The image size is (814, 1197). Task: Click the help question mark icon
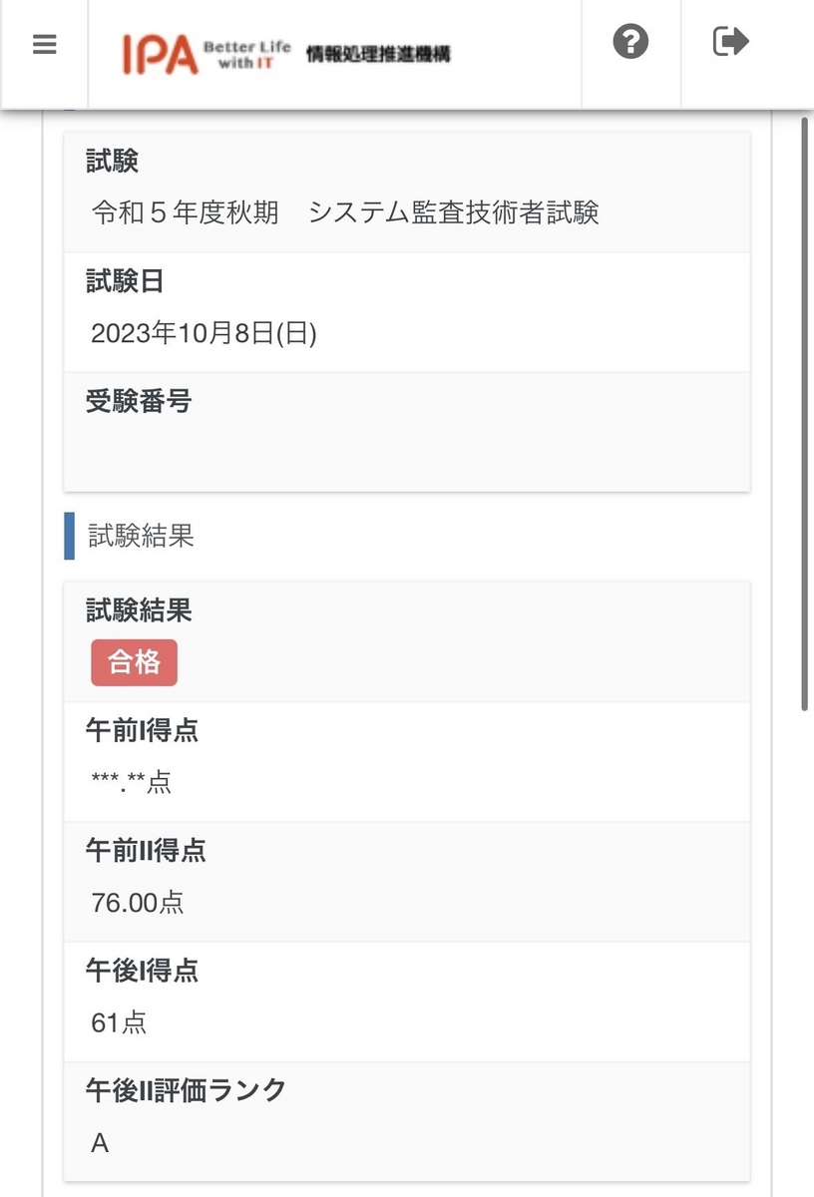tap(630, 42)
